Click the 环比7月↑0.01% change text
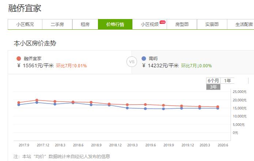Screen dimensions: 254x161 tap(71, 65)
